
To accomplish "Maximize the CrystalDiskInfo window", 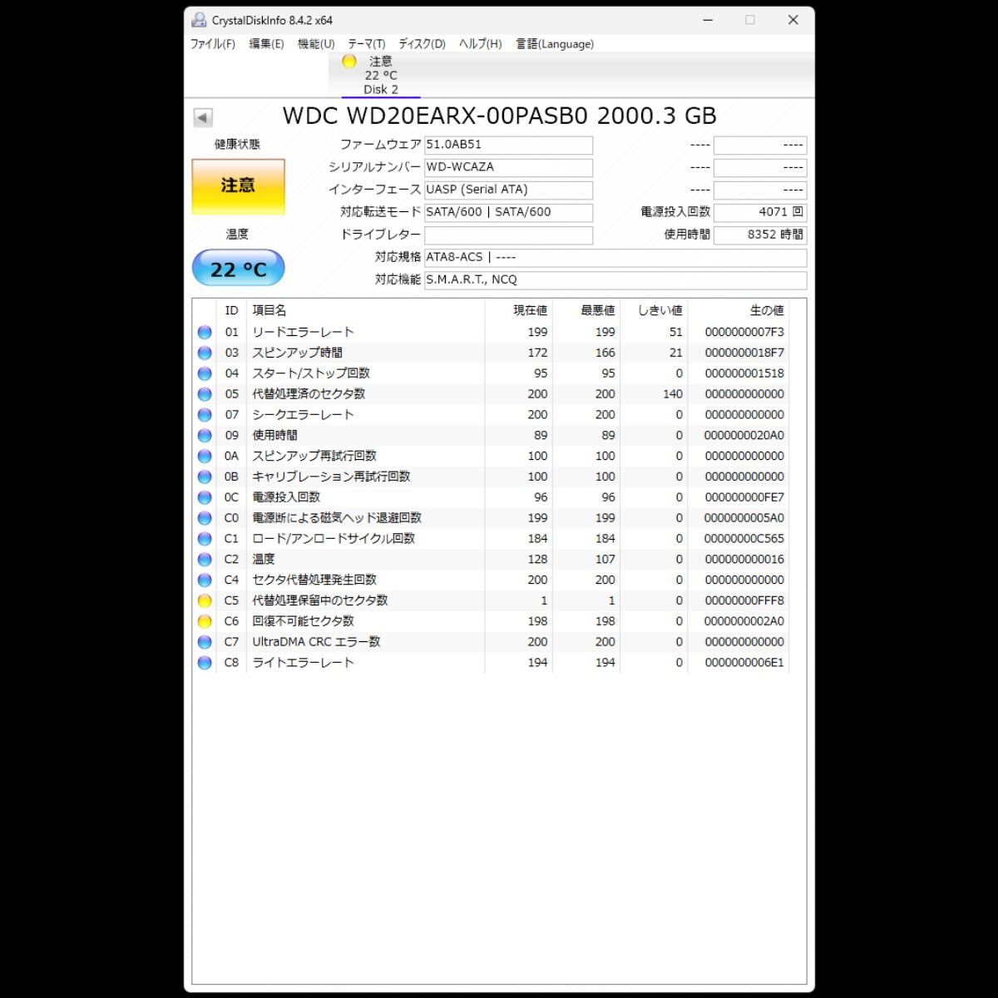I will pos(750,20).
